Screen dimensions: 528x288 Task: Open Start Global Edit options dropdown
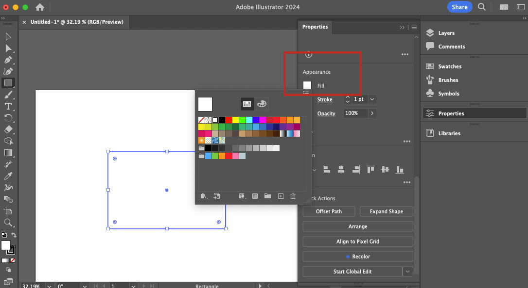[408, 272]
